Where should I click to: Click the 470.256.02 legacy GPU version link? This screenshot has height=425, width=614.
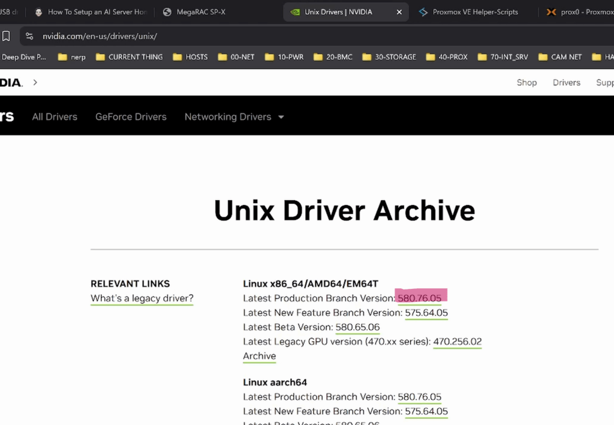click(458, 342)
